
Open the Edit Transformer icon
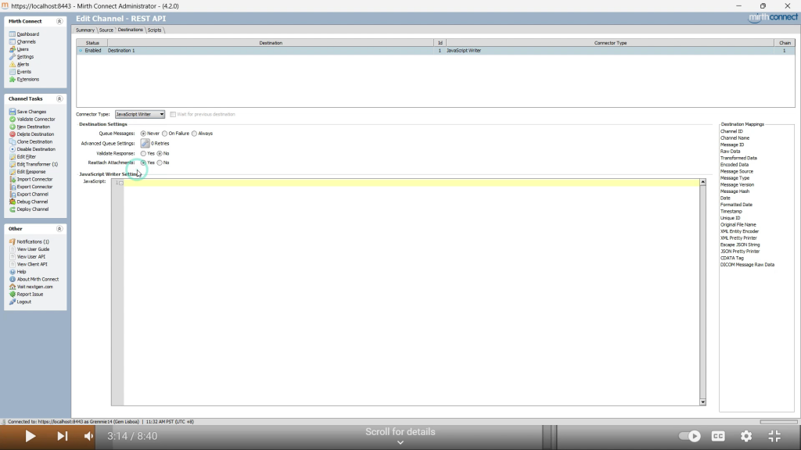13,164
